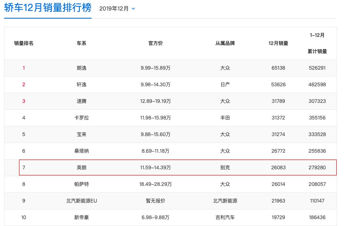Select the 帕萨特 car series cell
The width and height of the screenshot is (344, 226).
click(x=81, y=184)
